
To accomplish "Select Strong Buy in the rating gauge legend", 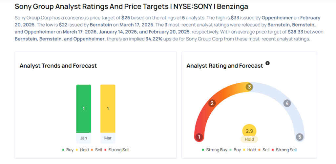I will click(215, 150).
